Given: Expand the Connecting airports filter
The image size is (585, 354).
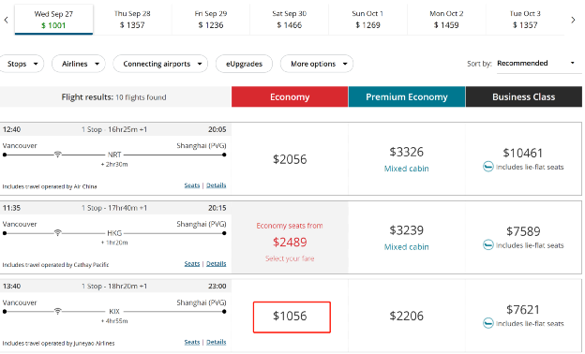Looking at the screenshot, I should click(x=160, y=64).
